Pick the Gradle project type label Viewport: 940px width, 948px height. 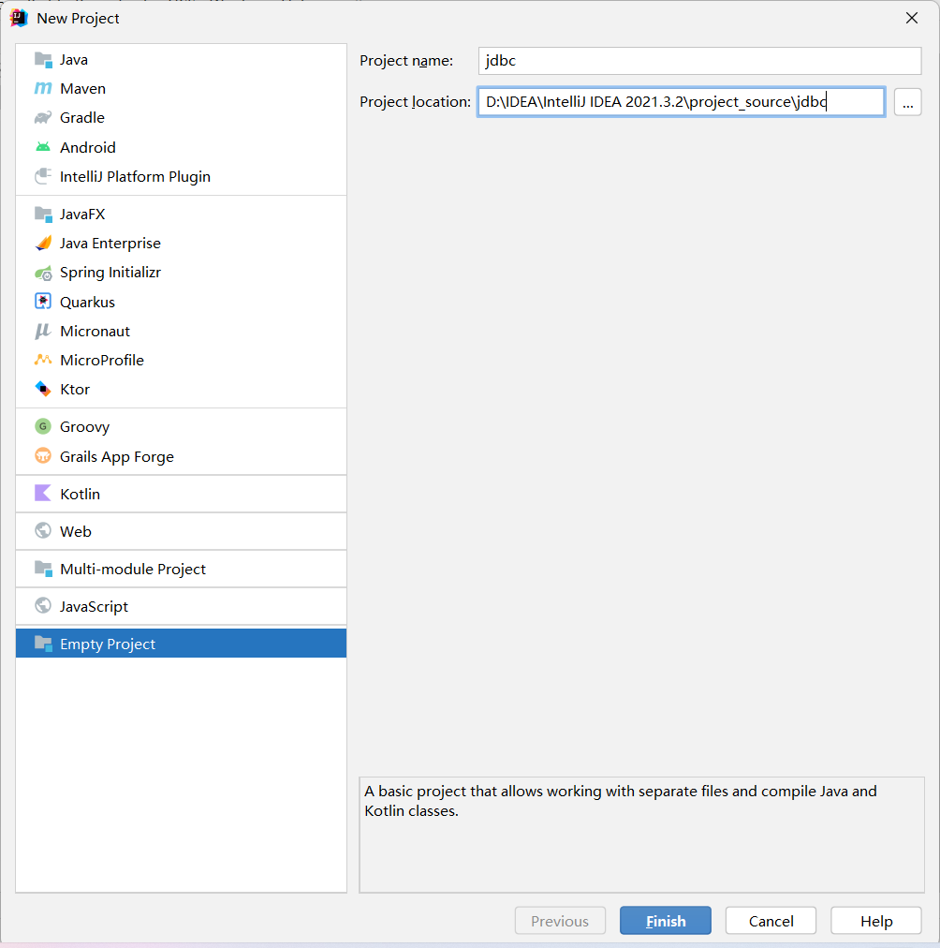[x=82, y=118]
